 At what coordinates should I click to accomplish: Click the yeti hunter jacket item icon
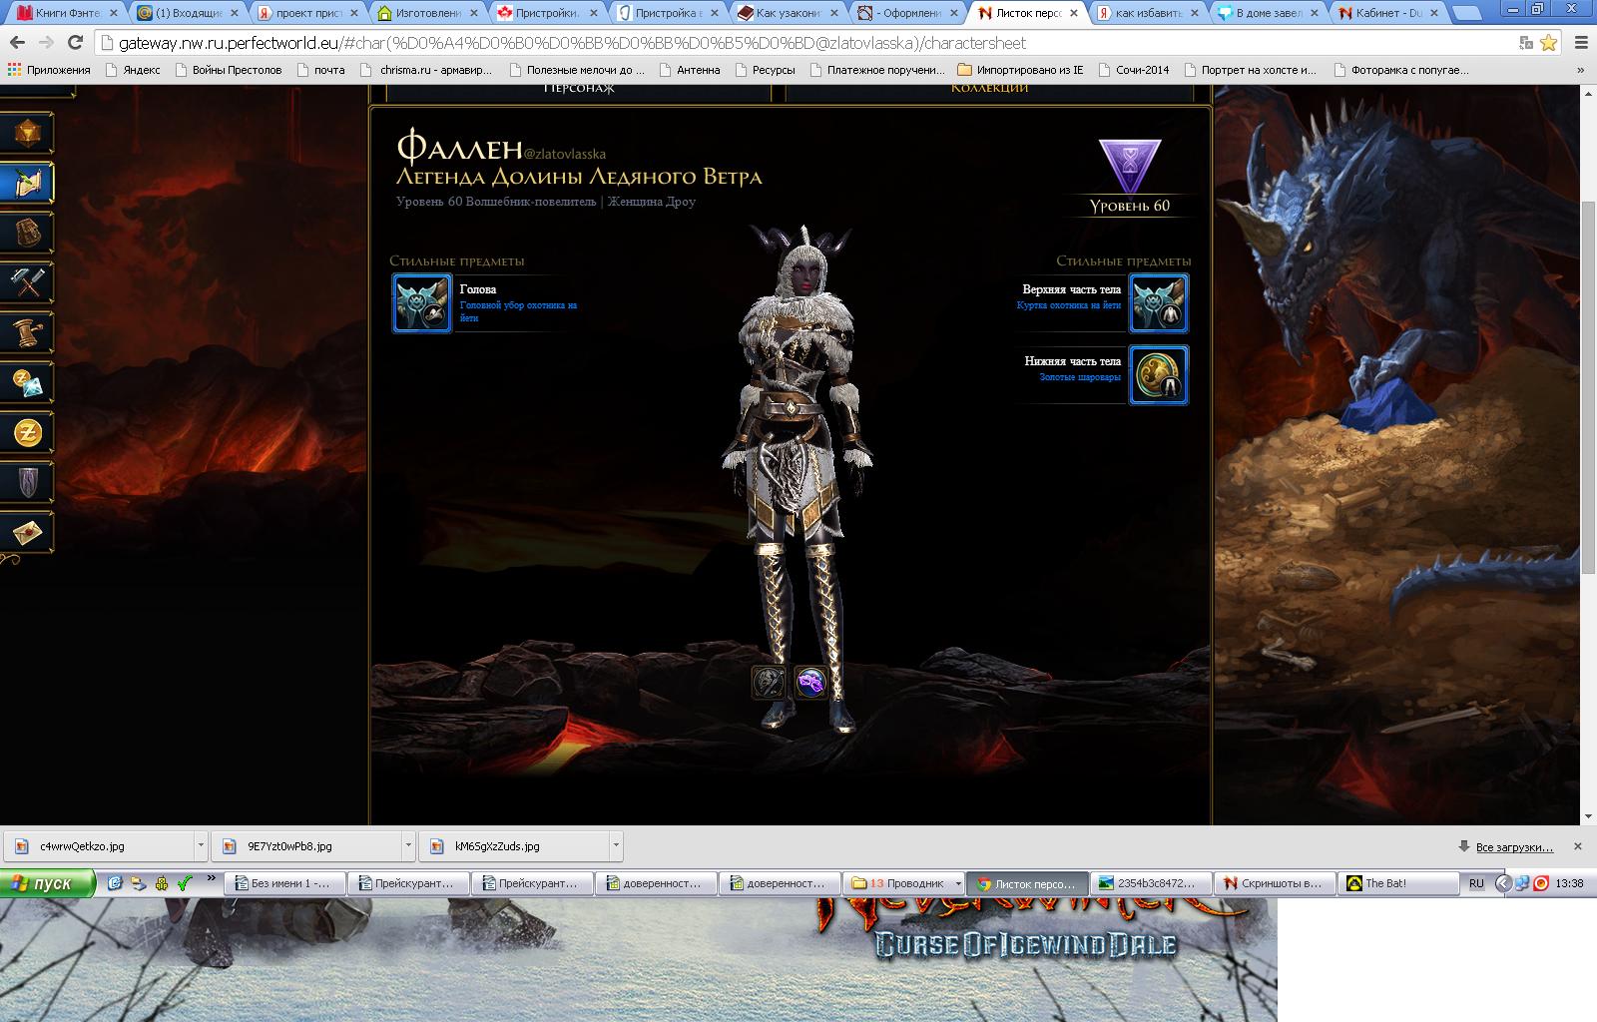pos(1159,302)
